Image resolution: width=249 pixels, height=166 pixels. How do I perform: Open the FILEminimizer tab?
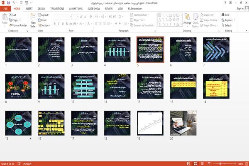click(x=135, y=9)
